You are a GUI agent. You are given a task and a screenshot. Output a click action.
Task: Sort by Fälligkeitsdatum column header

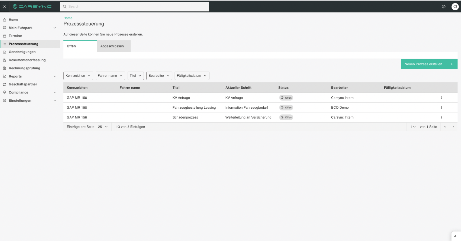coord(397,88)
